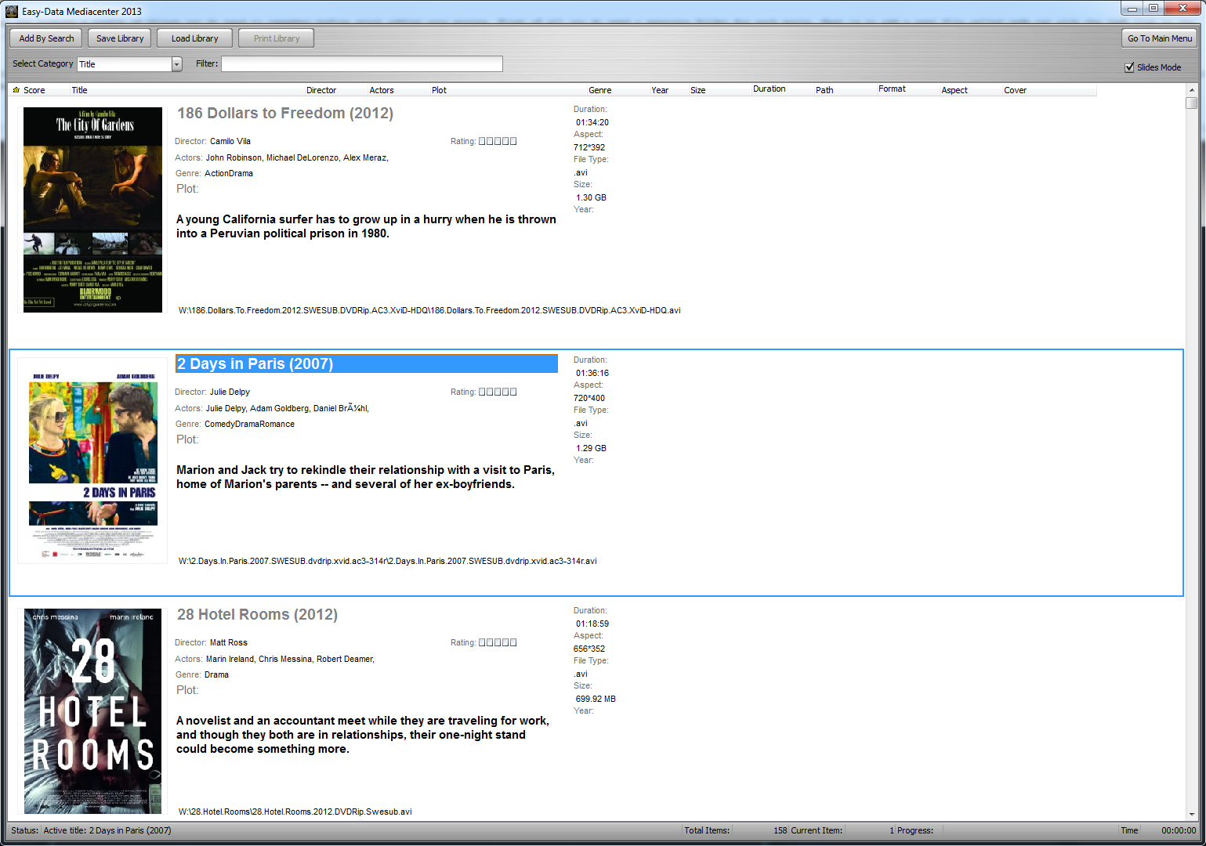Click into the Filter input field

click(361, 64)
